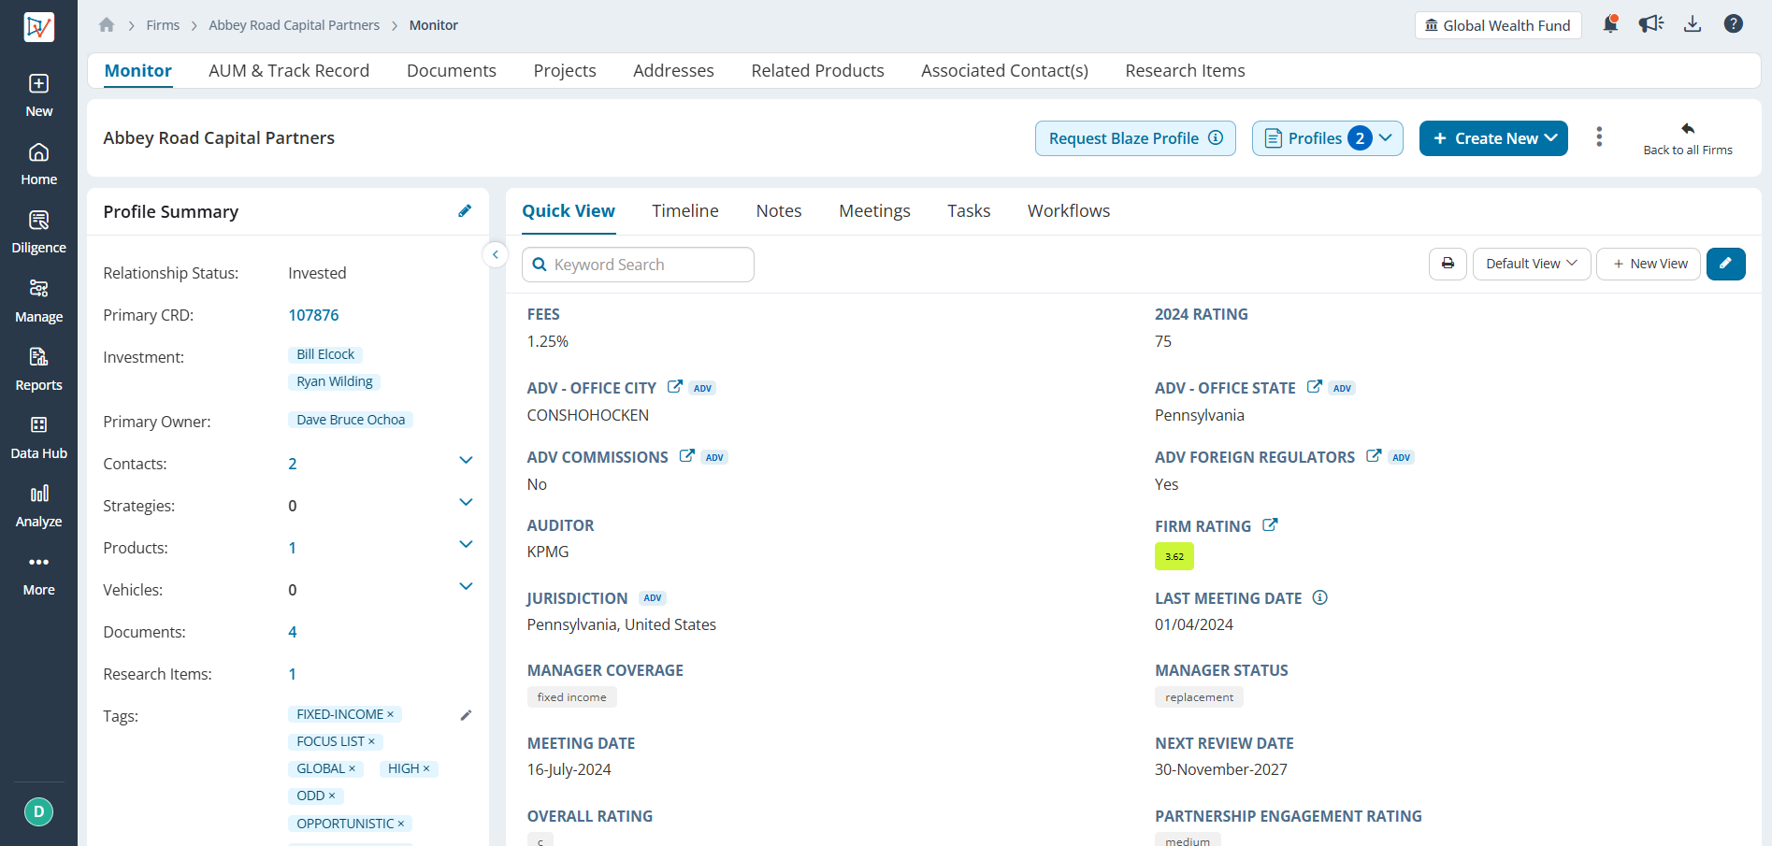Expand the Contacts row chevron
Screen dimensions: 1772x846
[466, 461]
